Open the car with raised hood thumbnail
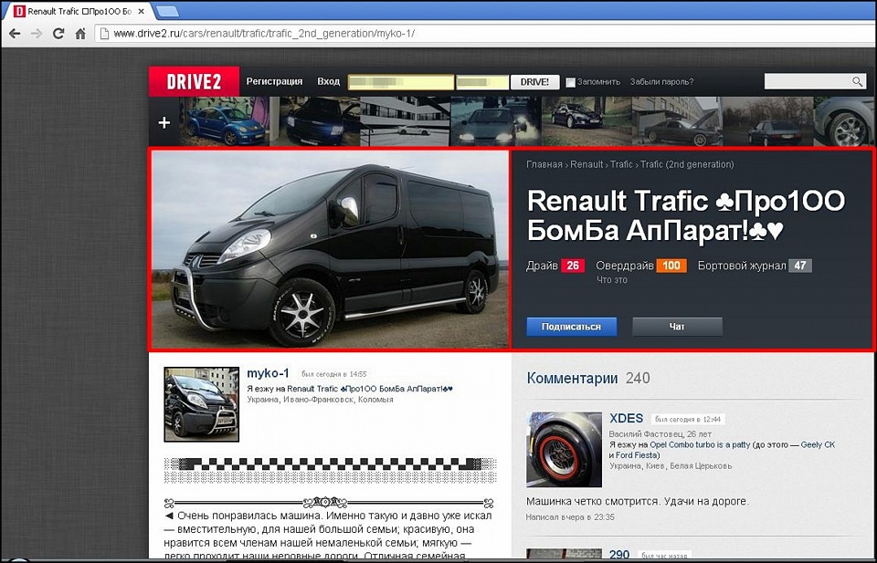The height and width of the screenshot is (563, 877). coord(677,121)
